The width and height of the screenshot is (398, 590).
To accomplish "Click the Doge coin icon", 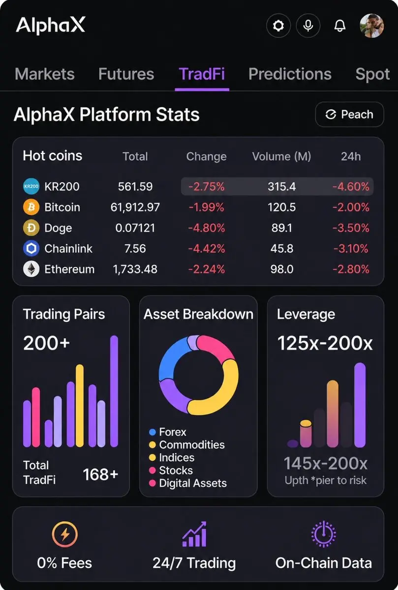I will pos(31,228).
